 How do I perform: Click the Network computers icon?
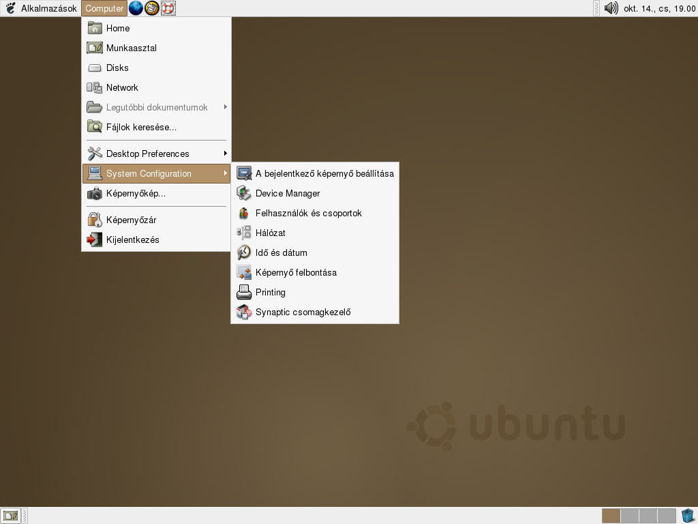94,87
